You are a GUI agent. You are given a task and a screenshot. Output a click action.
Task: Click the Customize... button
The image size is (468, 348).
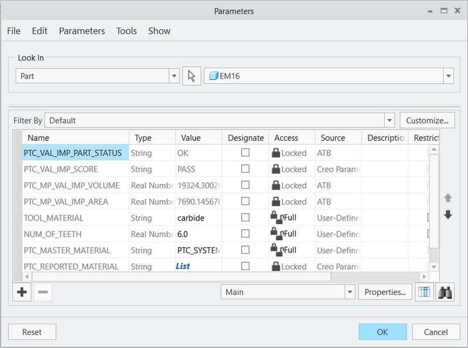click(427, 121)
